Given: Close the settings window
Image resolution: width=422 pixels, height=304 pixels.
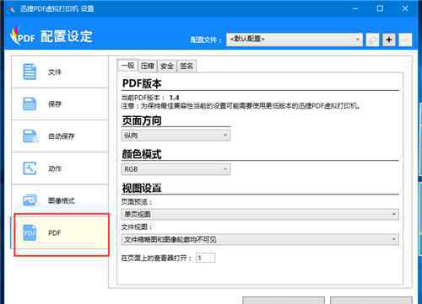Looking at the screenshot, I should click(x=405, y=8).
